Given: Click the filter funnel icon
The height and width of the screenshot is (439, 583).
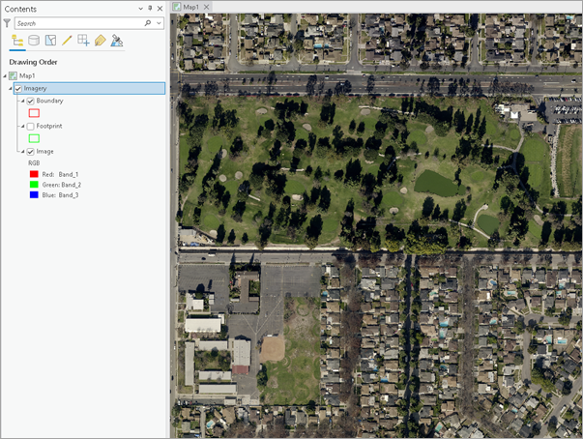Looking at the screenshot, I should point(7,22).
